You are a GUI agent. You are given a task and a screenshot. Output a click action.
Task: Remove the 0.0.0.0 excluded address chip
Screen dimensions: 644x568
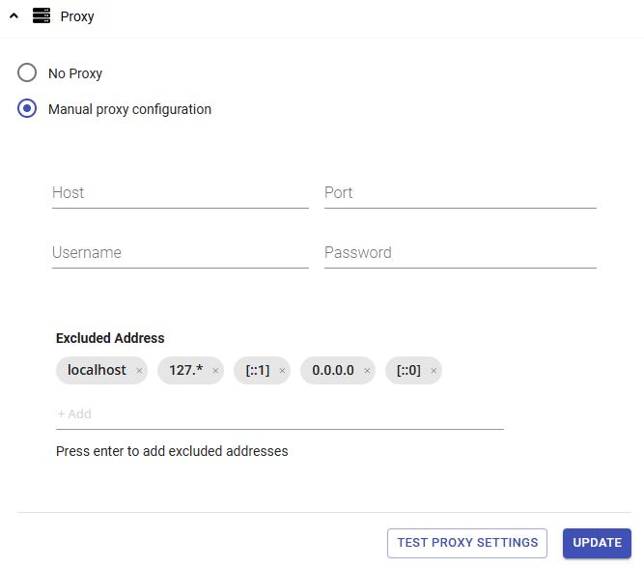click(x=367, y=371)
